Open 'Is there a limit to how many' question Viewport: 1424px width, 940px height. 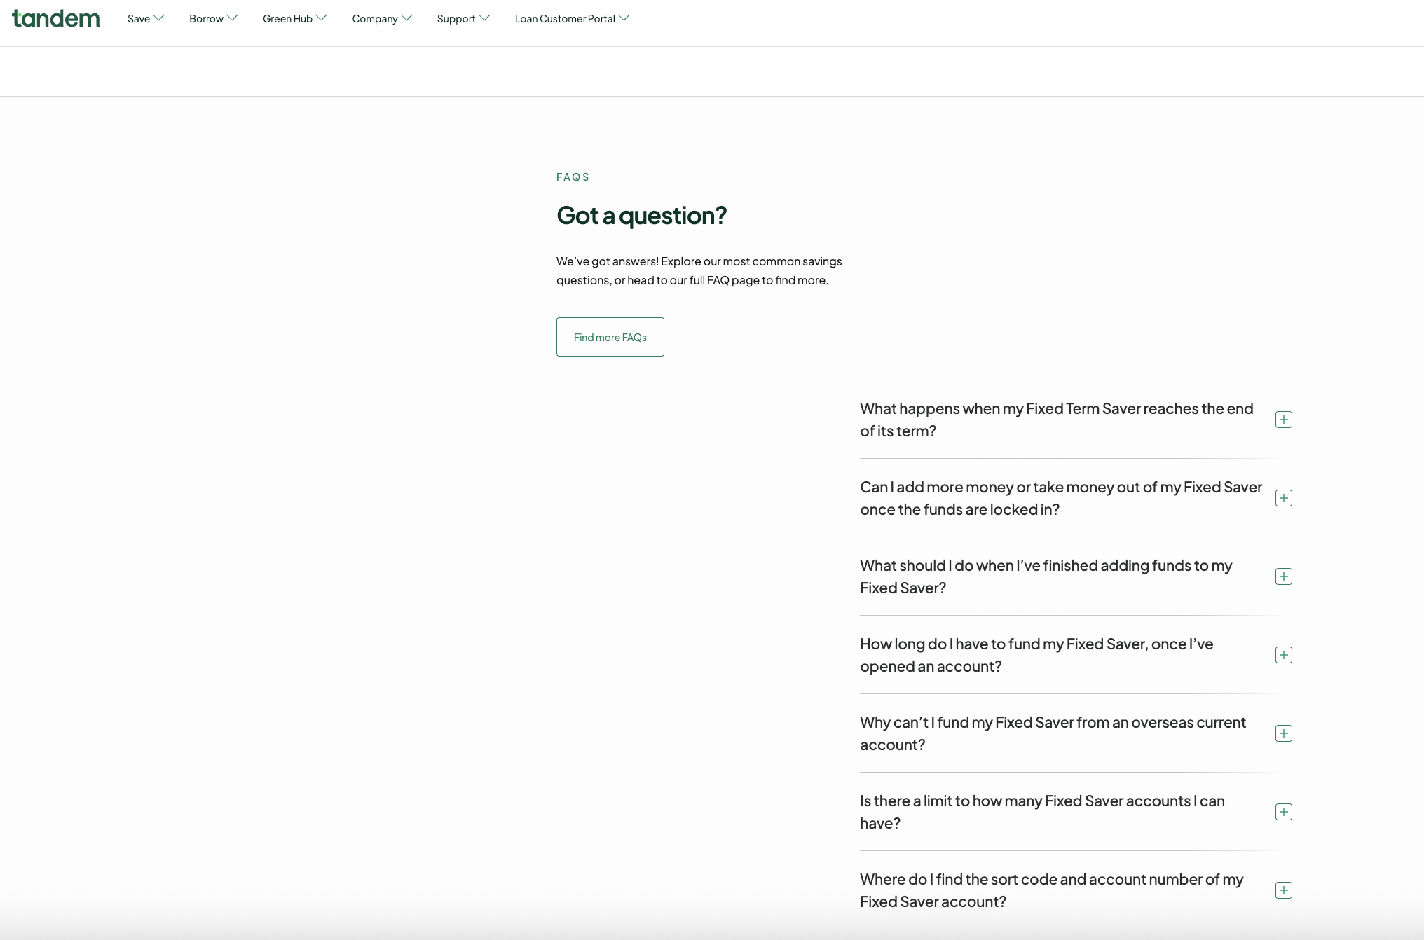pos(1042,812)
